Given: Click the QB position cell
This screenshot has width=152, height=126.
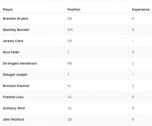Looking at the screenshot, I should pos(70,119).
